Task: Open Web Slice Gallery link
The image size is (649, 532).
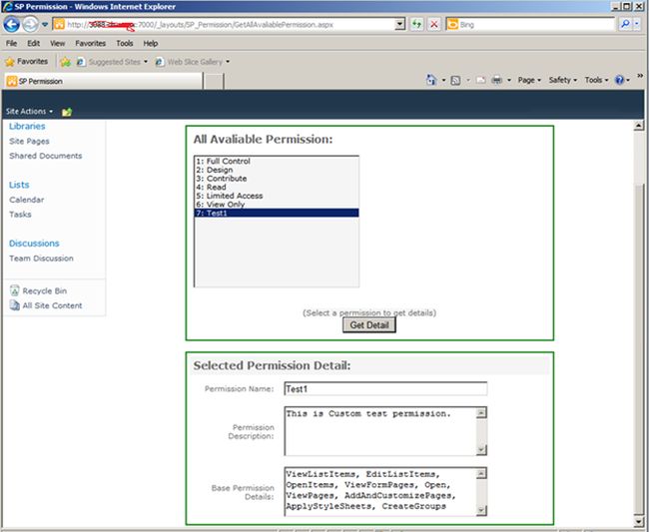Action: pos(192,62)
